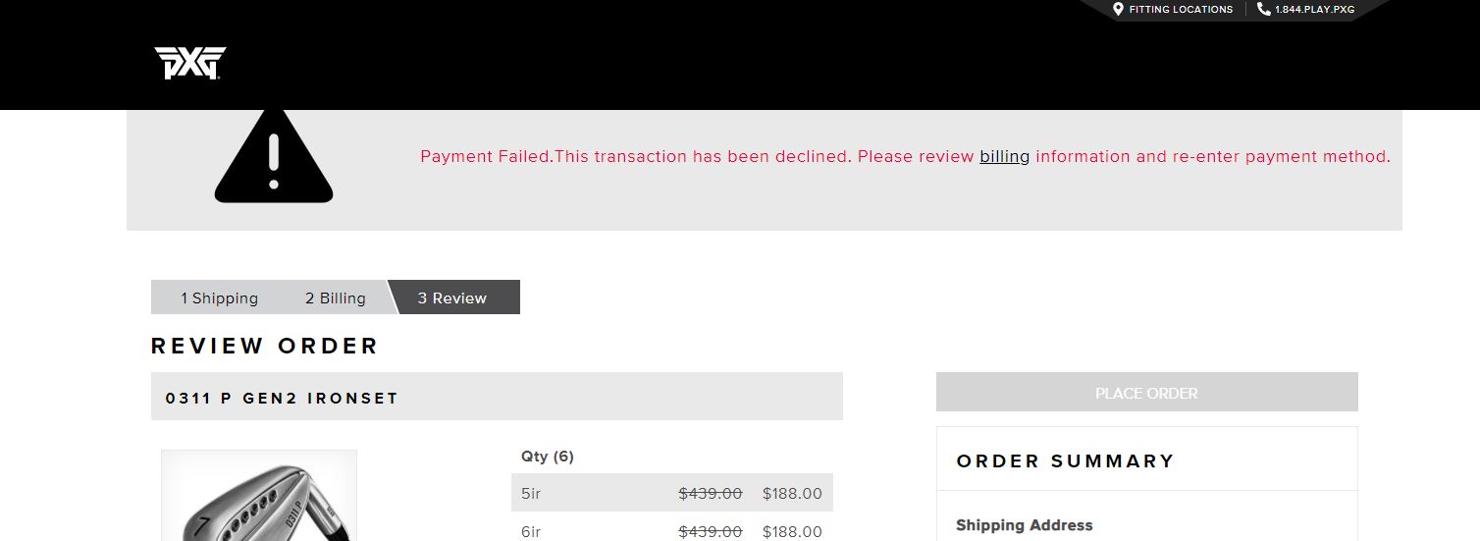
Task: Click the iron club product thumbnail
Action: [x=259, y=496]
